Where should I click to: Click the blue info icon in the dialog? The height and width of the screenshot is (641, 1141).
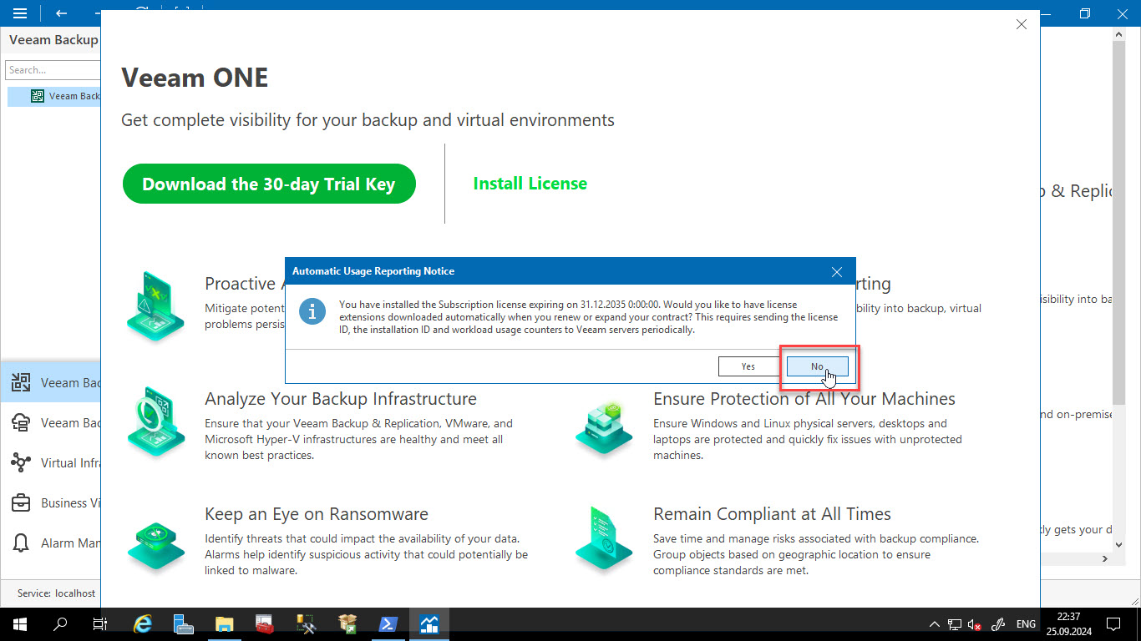[x=312, y=312]
